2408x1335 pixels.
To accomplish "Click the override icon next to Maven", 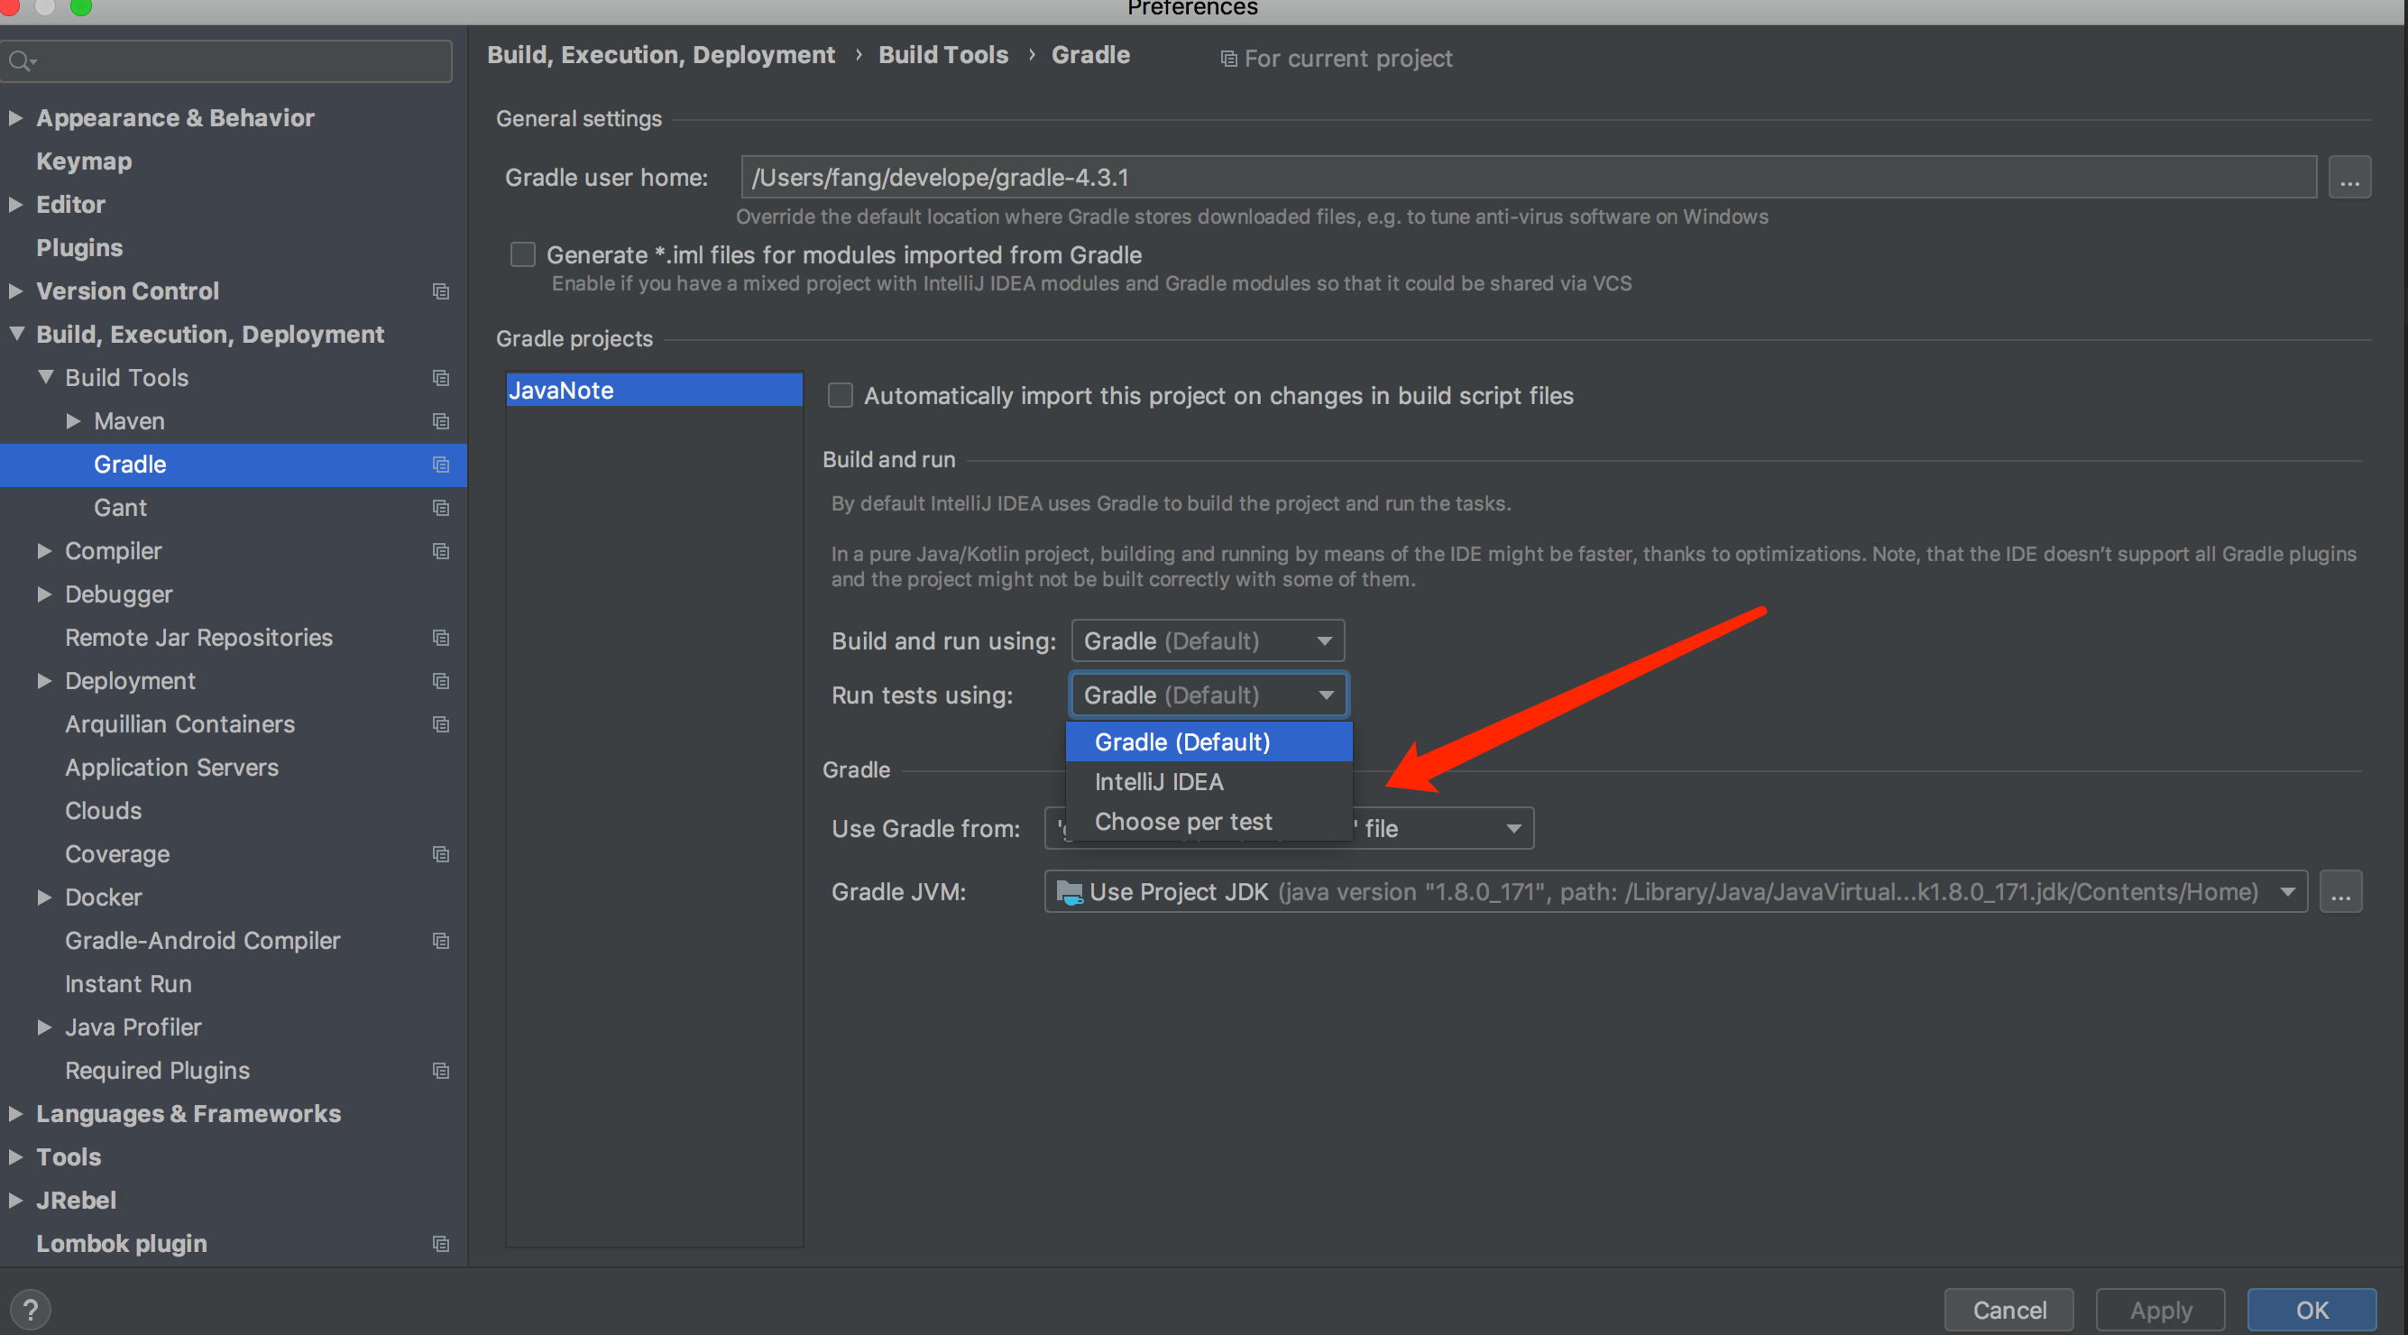I will (x=440, y=420).
